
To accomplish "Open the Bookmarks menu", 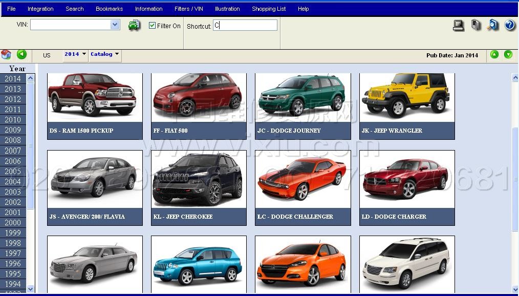I will tap(109, 9).
